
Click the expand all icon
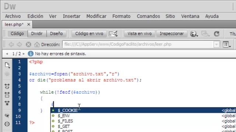pos(7,103)
